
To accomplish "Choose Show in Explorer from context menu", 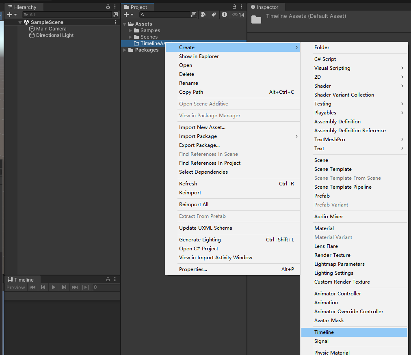I will tap(199, 56).
